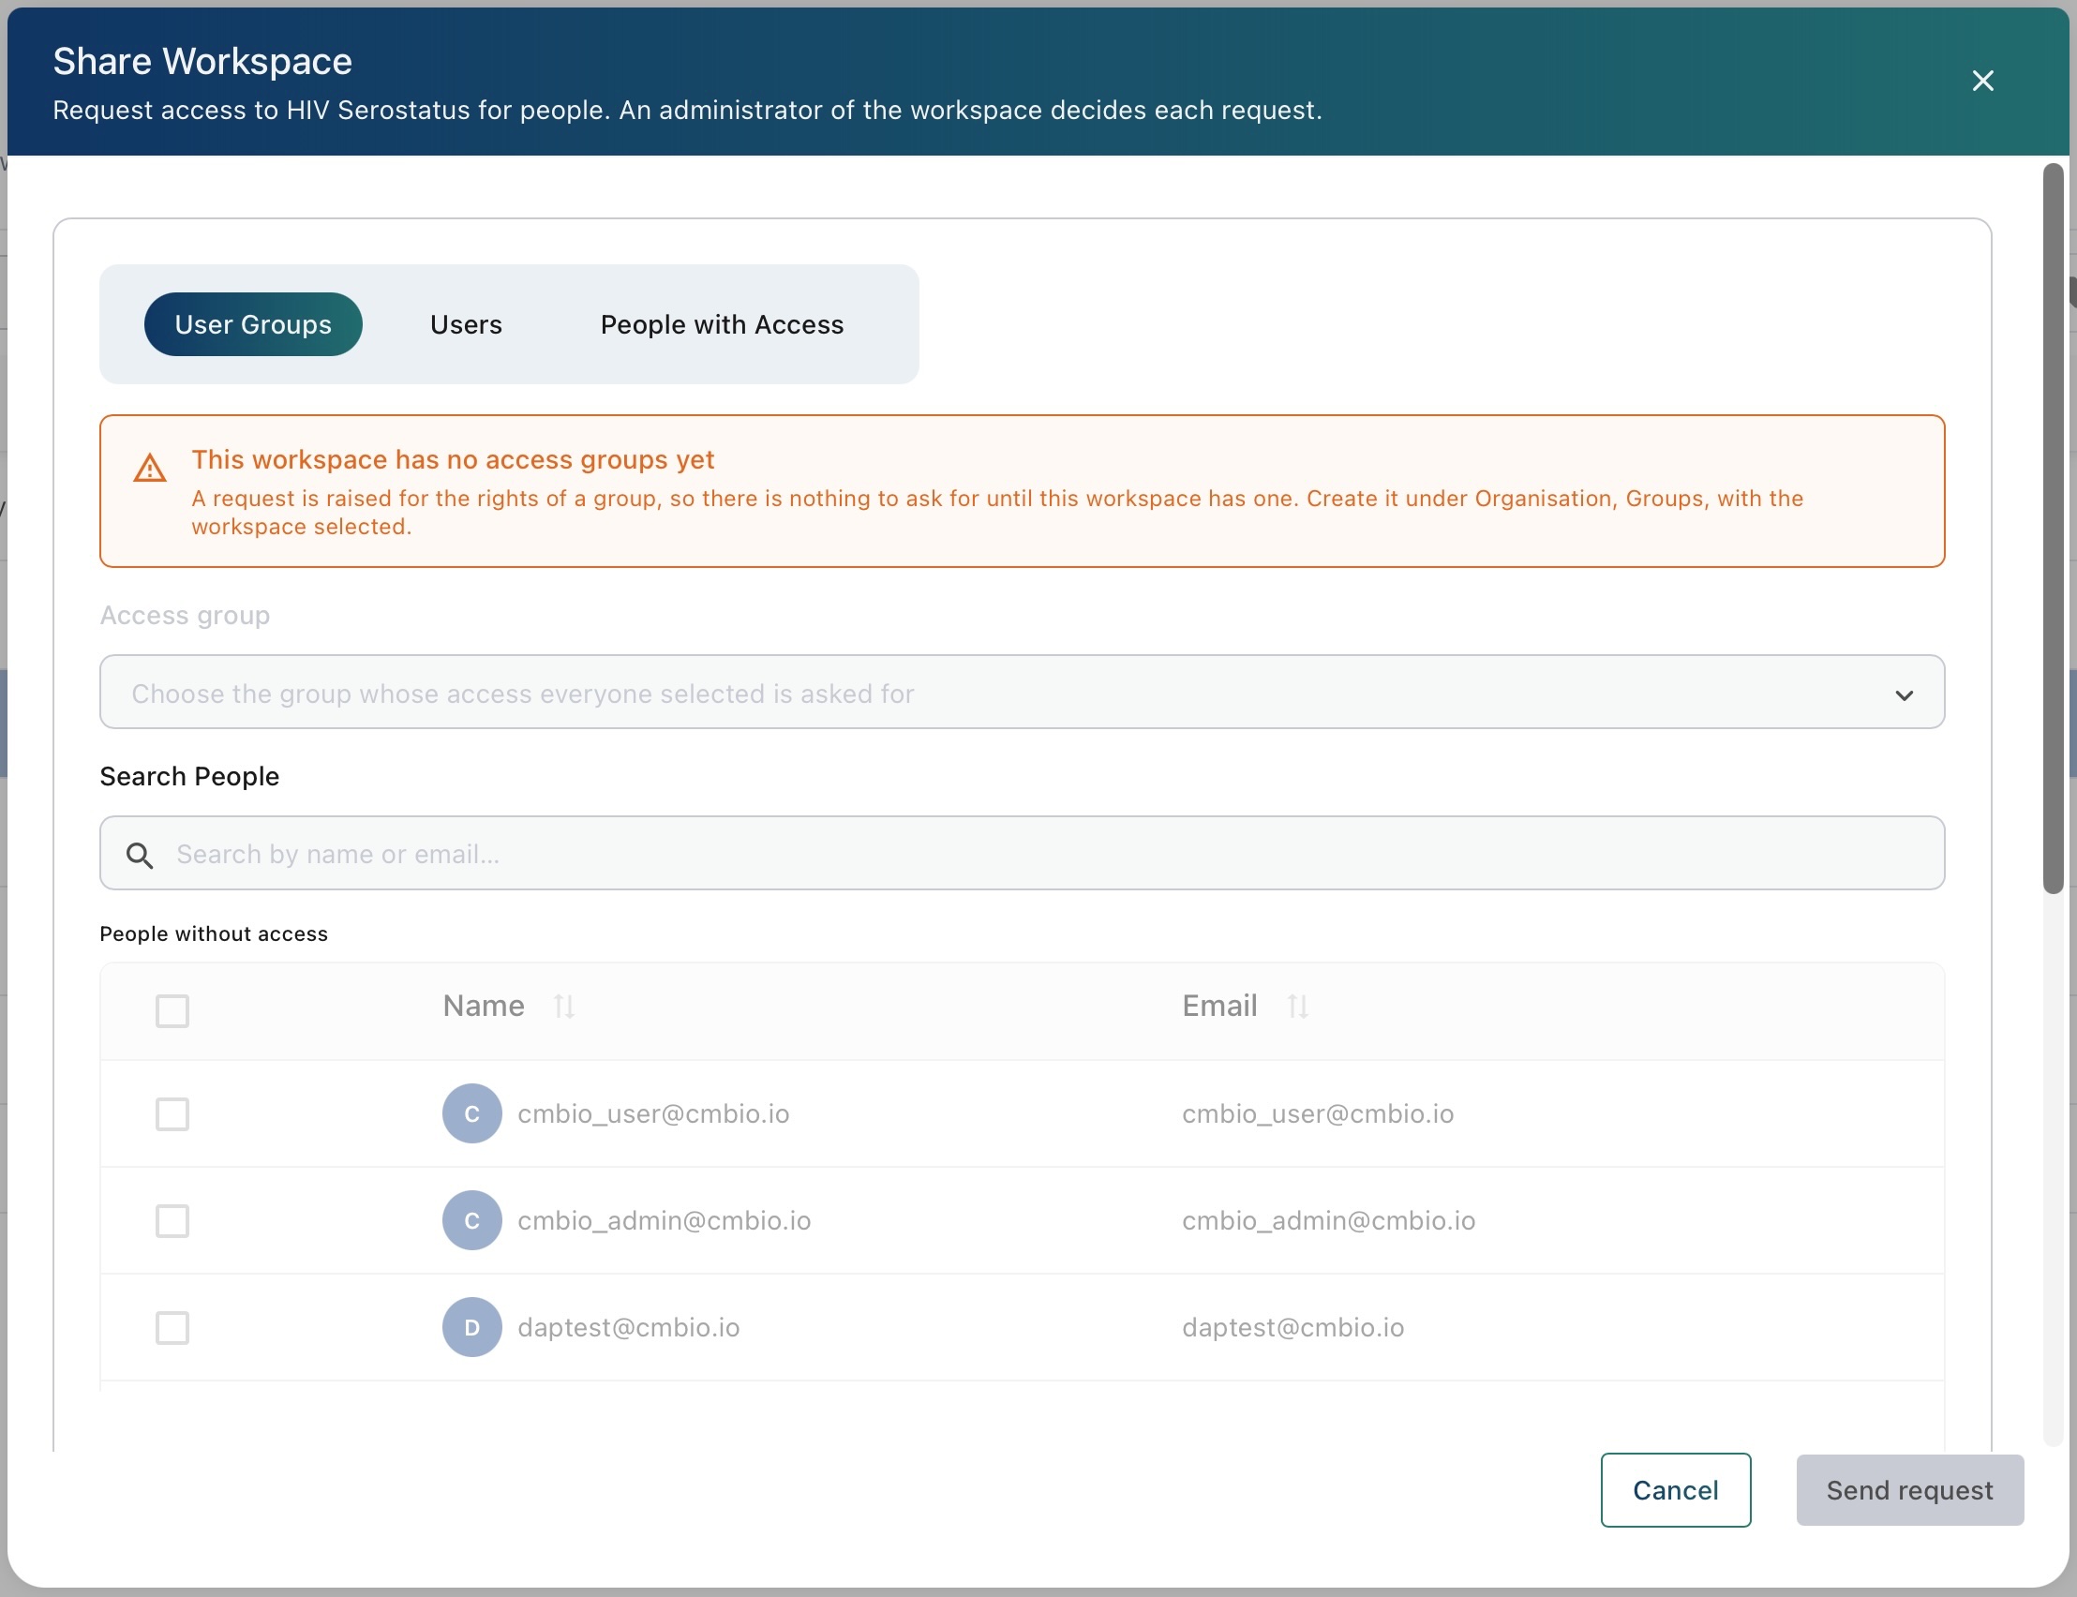Close the Share Workspace dialog

1982,81
